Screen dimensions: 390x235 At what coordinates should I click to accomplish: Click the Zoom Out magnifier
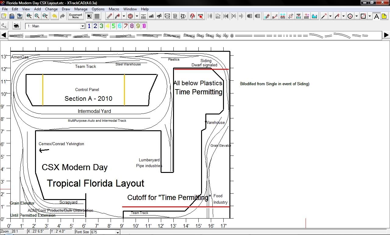[x=45, y=16]
